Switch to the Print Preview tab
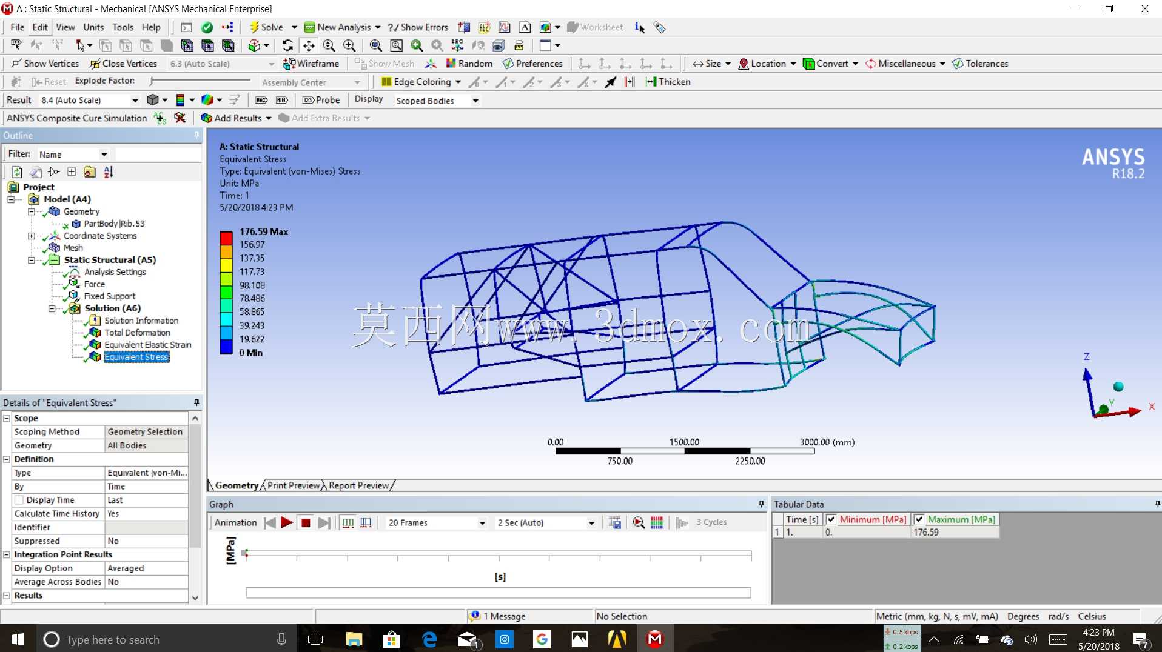1162x652 pixels. pos(294,485)
